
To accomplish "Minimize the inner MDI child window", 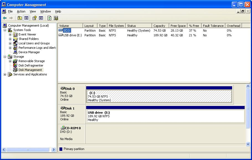I will pos(238,11).
